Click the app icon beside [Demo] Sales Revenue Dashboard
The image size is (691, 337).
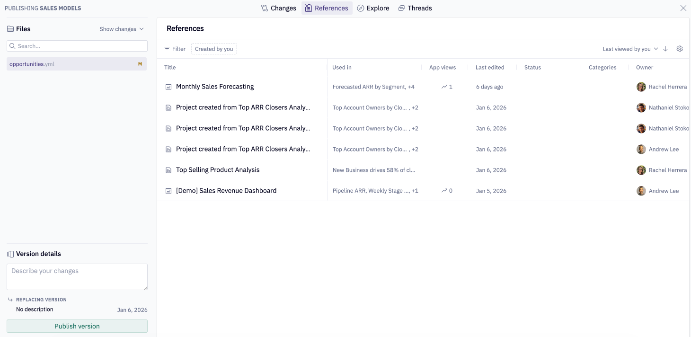pyautogui.click(x=168, y=191)
